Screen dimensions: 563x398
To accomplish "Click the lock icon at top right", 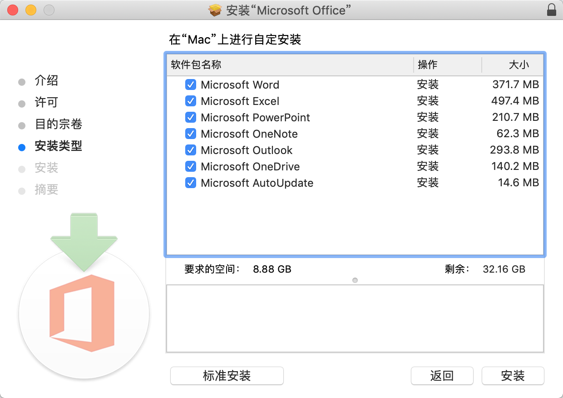I will (x=551, y=10).
